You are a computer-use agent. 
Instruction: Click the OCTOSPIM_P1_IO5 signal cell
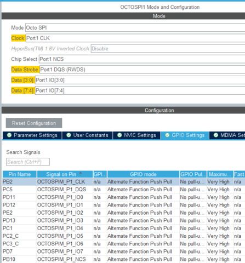[x=65, y=236]
